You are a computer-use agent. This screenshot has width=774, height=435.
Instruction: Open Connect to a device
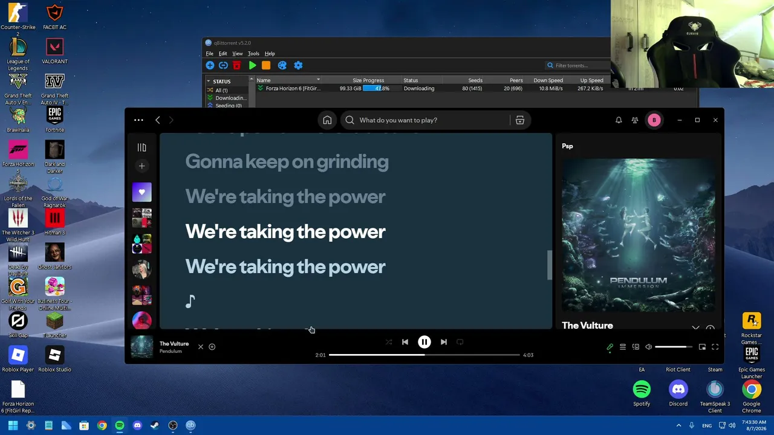pyautogui.click(x=636, y=347)
